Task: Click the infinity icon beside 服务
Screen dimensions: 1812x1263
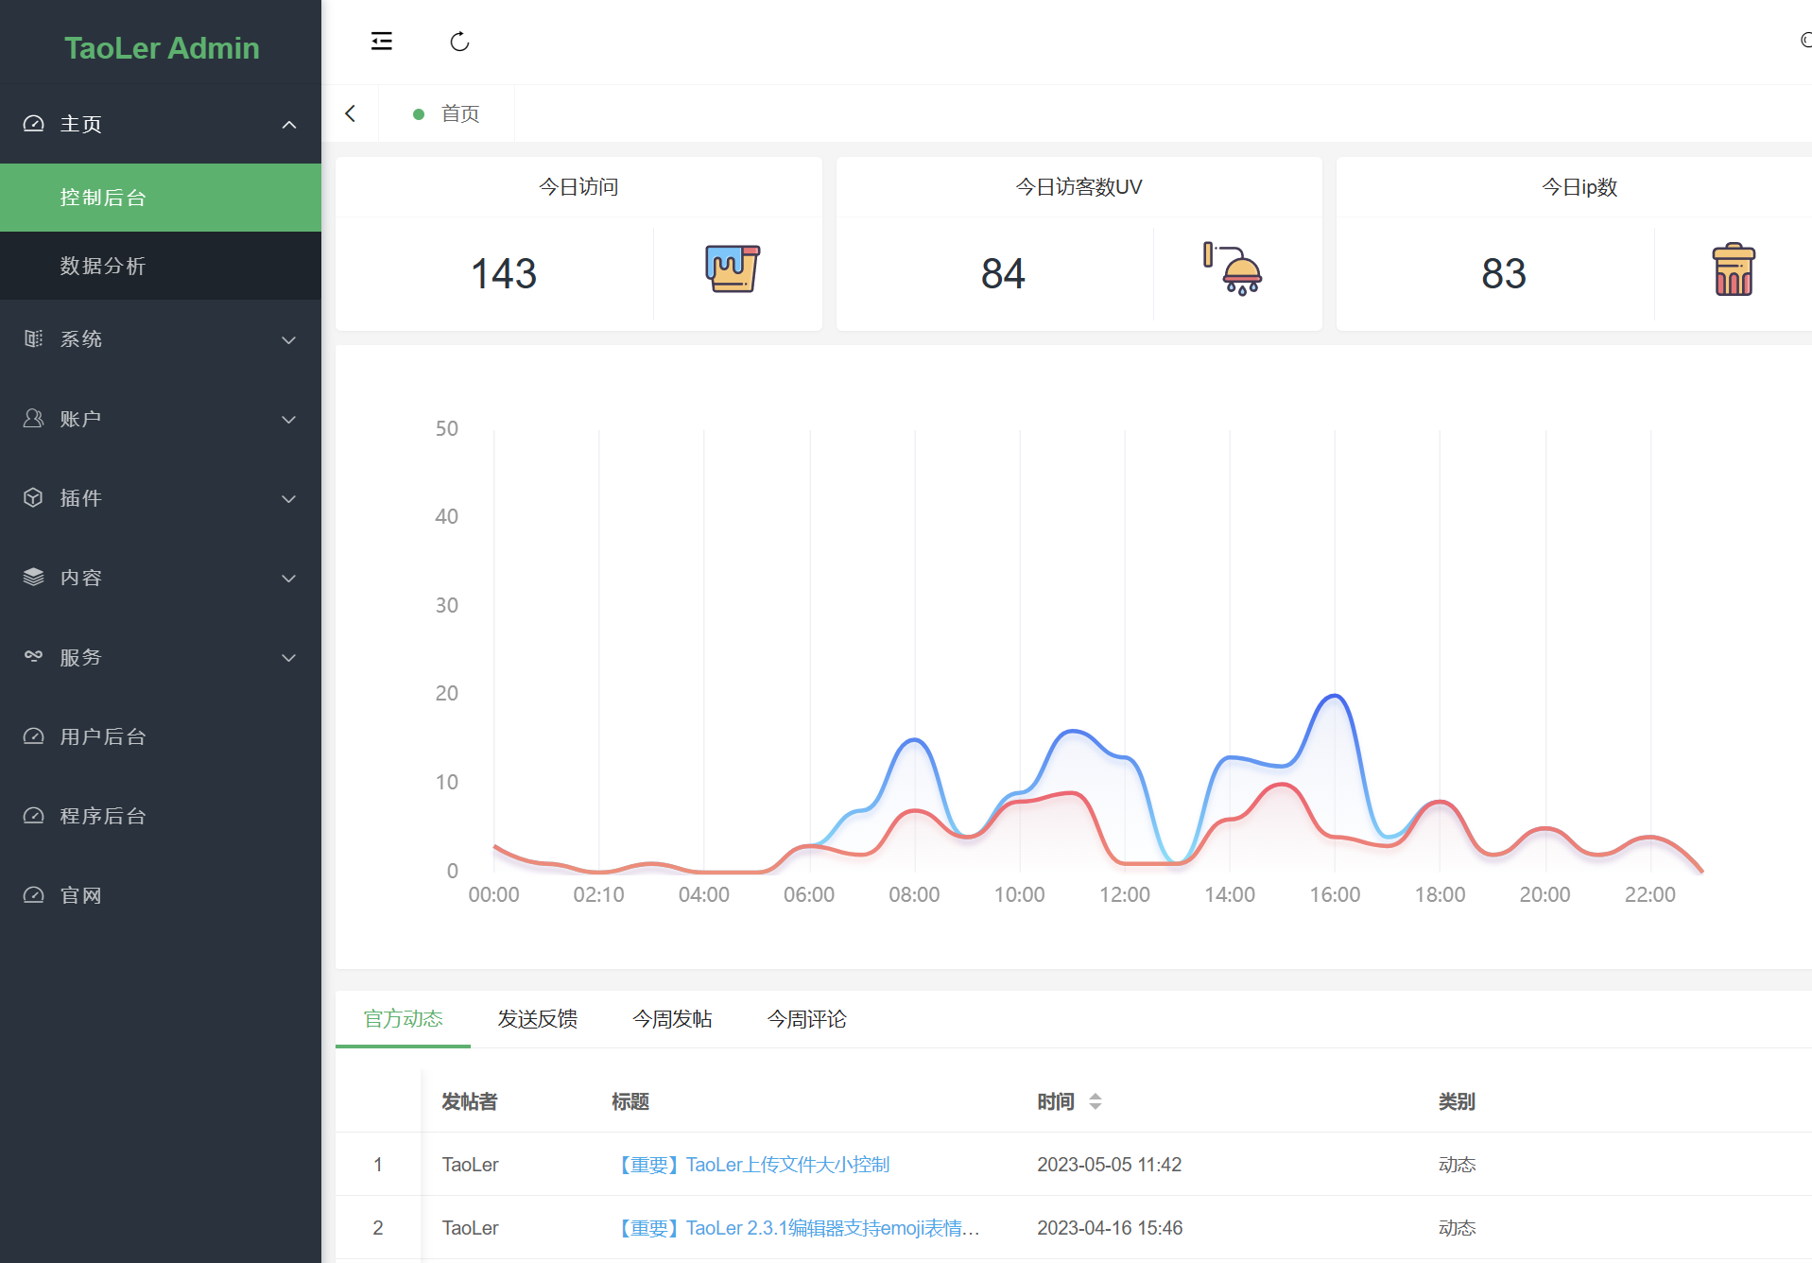Action: click(34, 656)
